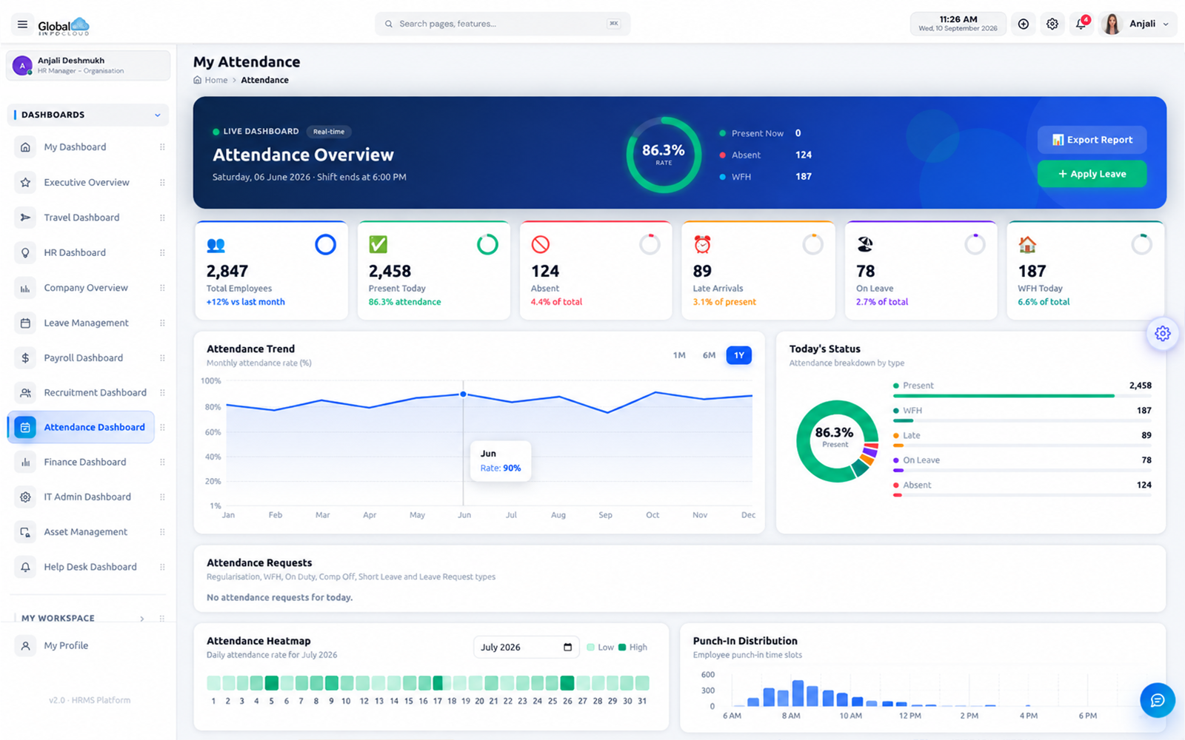This screenshot has width=1185, height=740.
Task: Open Anjali Deshmukh profile card
Action: click(x=88, y=65)
